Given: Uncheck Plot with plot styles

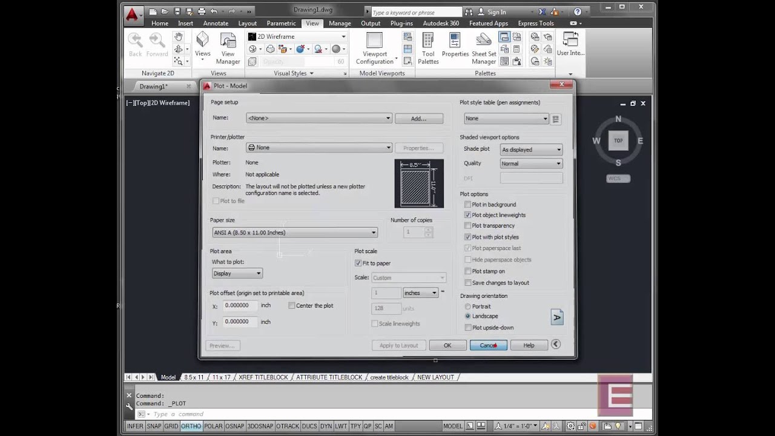Looking at the screenshot, I should pyautogui.click(x=467, y=237).
